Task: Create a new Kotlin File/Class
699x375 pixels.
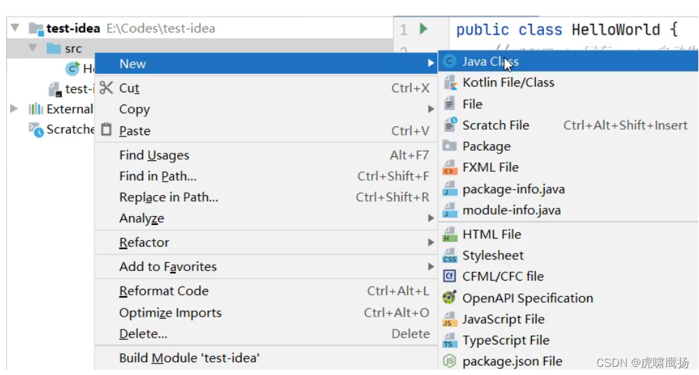Action: [569, 82]
